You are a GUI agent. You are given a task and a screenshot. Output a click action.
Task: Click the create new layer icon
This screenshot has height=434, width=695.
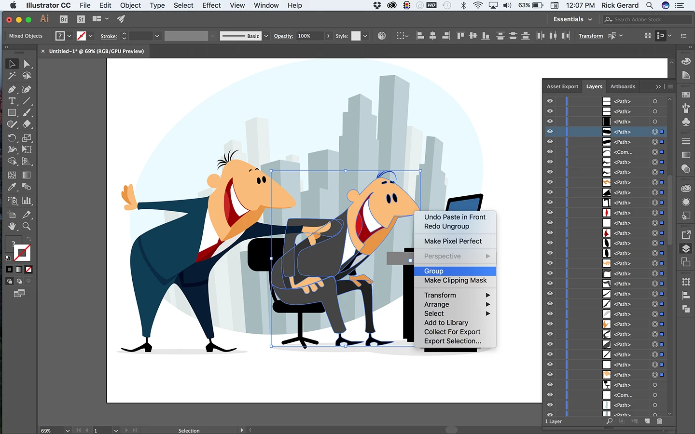coord(647,421)
